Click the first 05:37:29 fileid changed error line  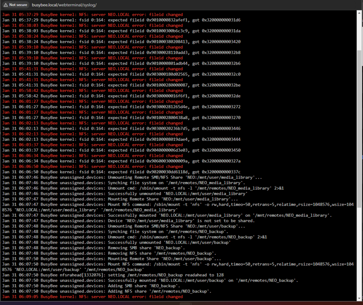(x=92, y=15)
